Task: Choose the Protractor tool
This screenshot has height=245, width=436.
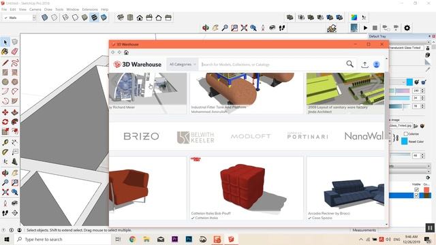Action: click(x=5, y=152)
